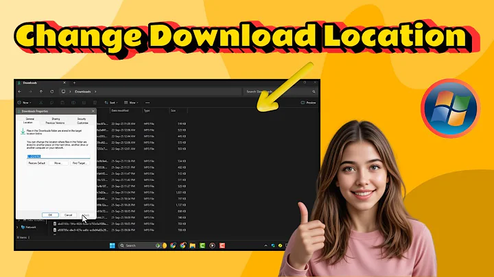
Task: Click Cancel in Downloads Properties
Action: pyautogui.click(x=68, y=215)
